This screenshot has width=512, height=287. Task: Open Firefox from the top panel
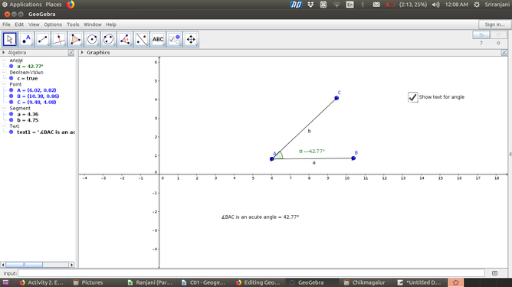[71, 5]
